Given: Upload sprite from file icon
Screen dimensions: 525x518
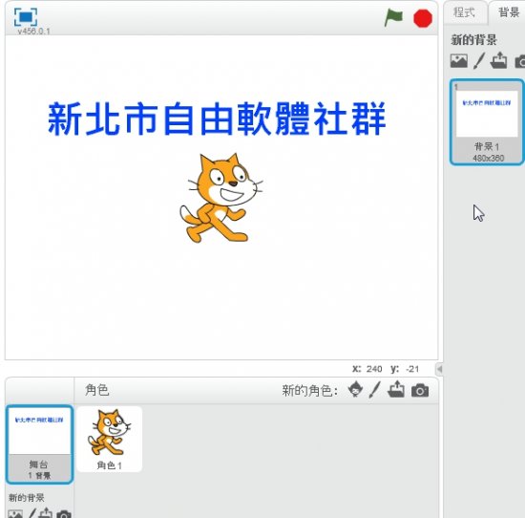Looking at the screenshot, I should [396, 389].
